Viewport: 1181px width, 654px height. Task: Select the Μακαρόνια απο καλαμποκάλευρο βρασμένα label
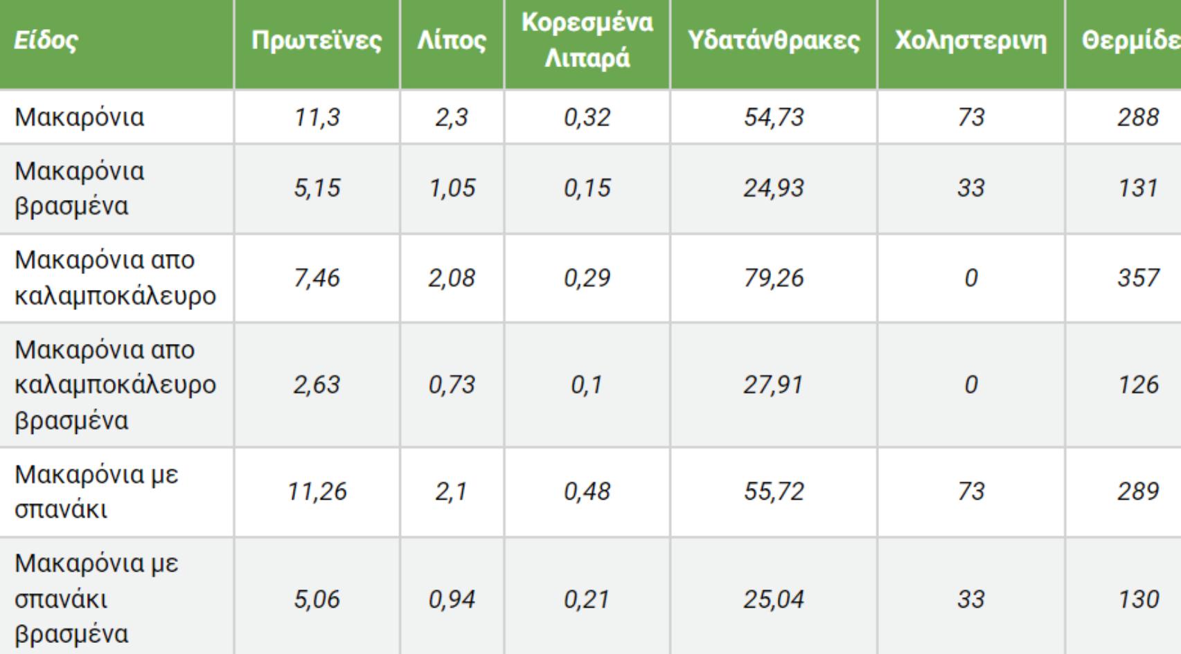pos(115,385)
